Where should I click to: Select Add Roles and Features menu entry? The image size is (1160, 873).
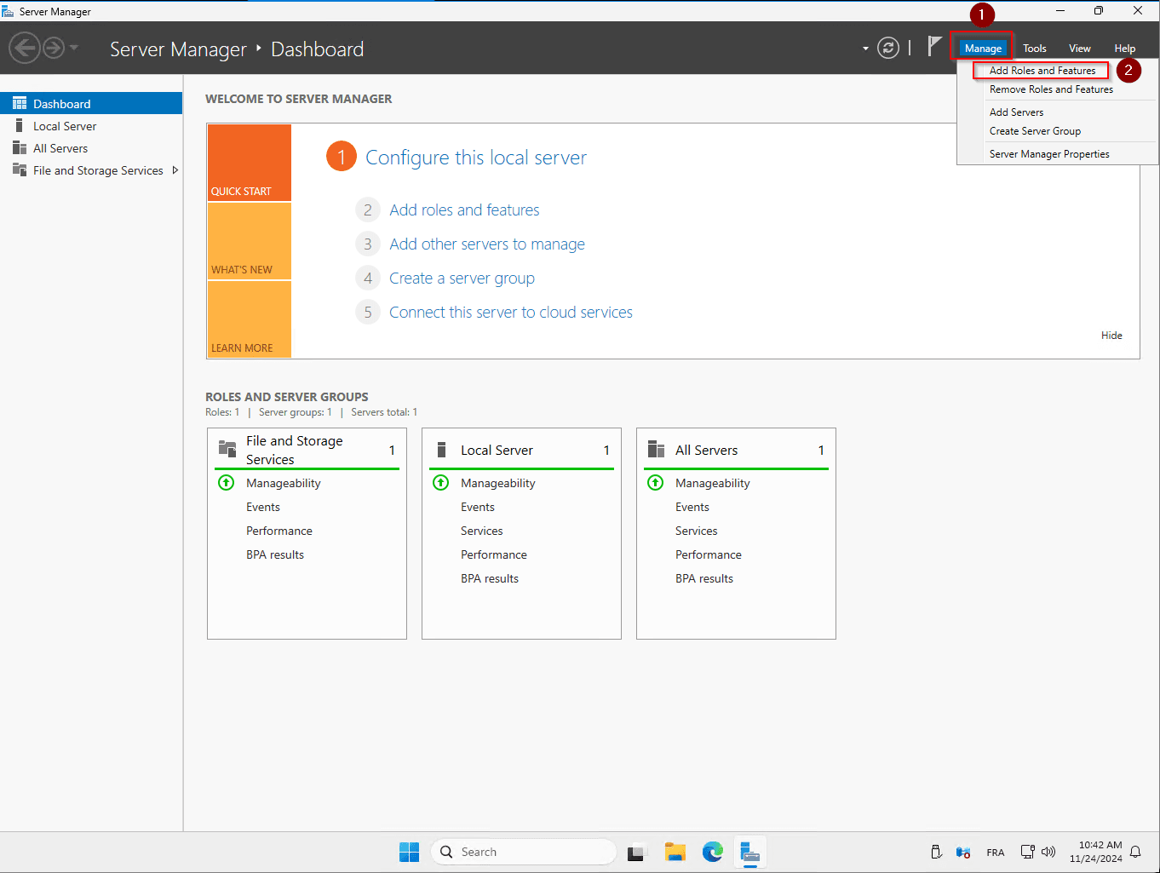(x=1042, y=71)
